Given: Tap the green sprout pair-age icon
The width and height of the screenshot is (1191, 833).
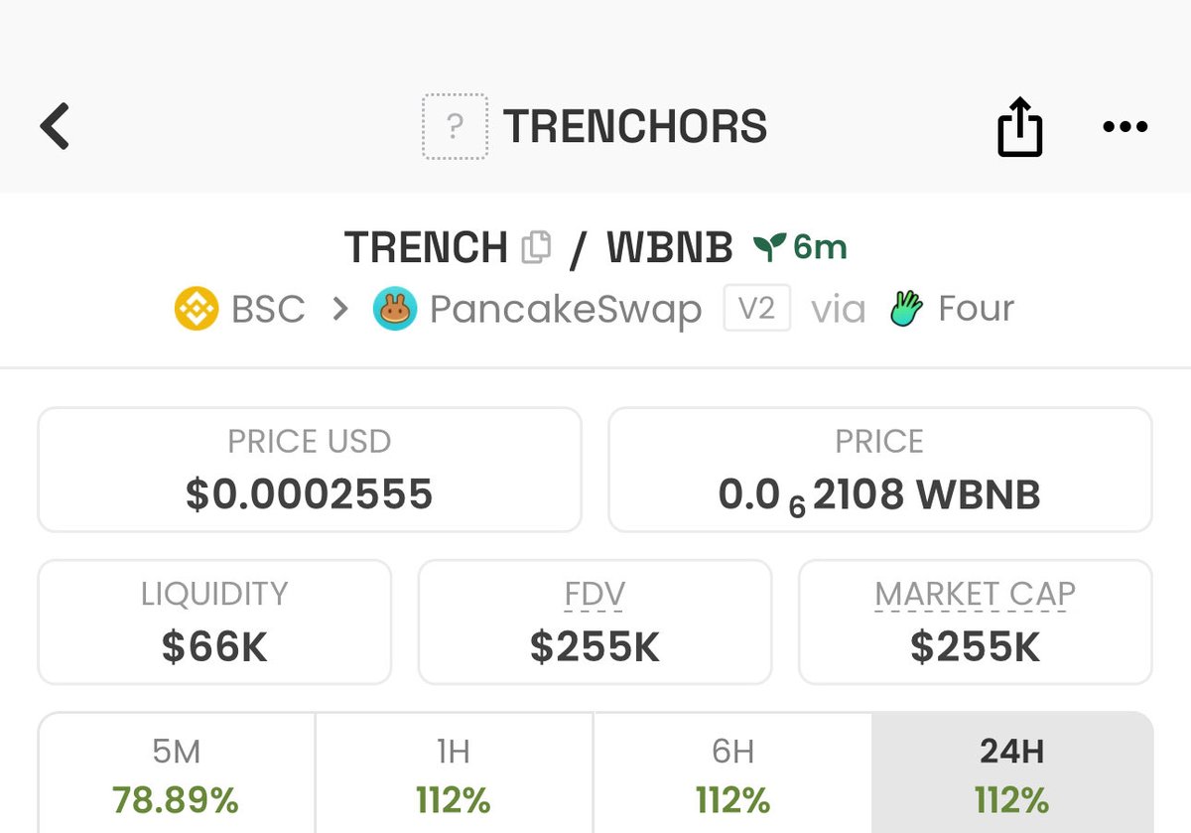Looking at the screenshot, I should [x=769, y=246].
